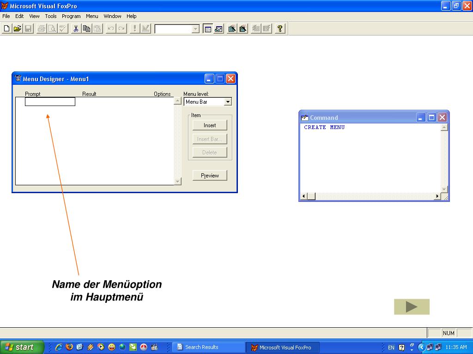Open the File menu
This screenshot has width=473, height=354.
[6, 16]
